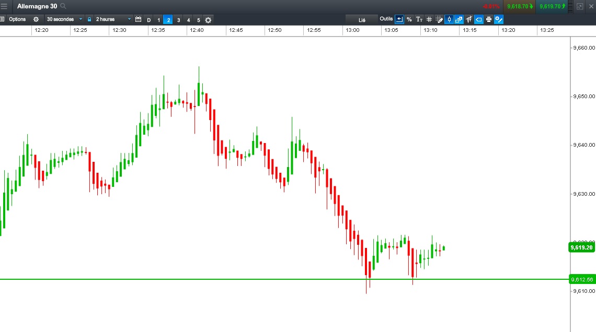Open the drawing settings gear-pencil tool
This screenshot has width=596, height=332.
499,19
